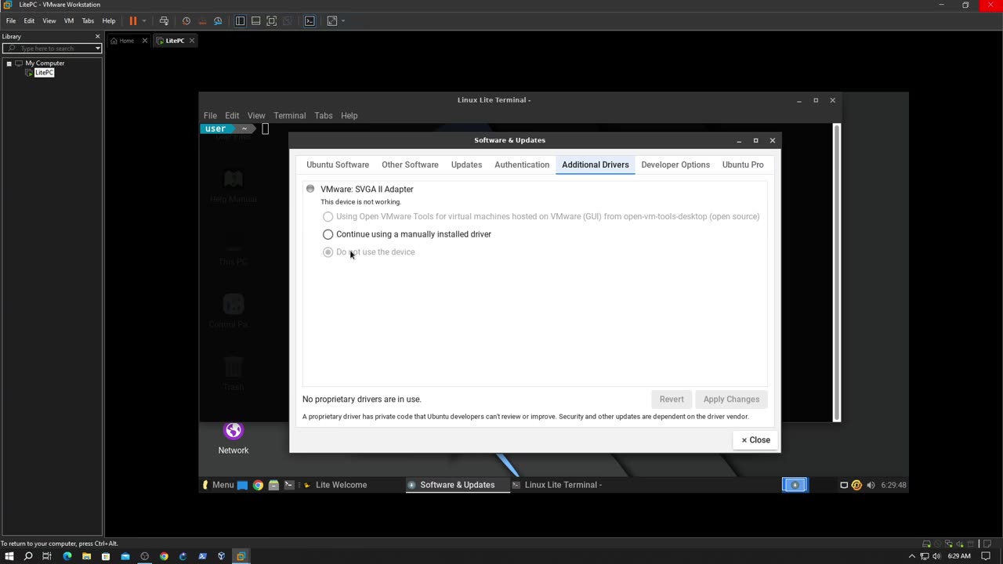The image size is (1003, 564).
Task: Close the Software & Updates dialog via Close button
Action: [755, 440]
